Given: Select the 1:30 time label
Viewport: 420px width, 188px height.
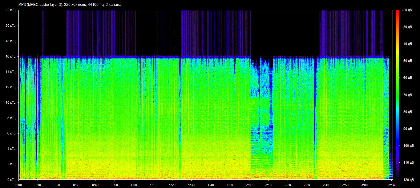Looking at the screenshot, I should click(x=191, y=185).
